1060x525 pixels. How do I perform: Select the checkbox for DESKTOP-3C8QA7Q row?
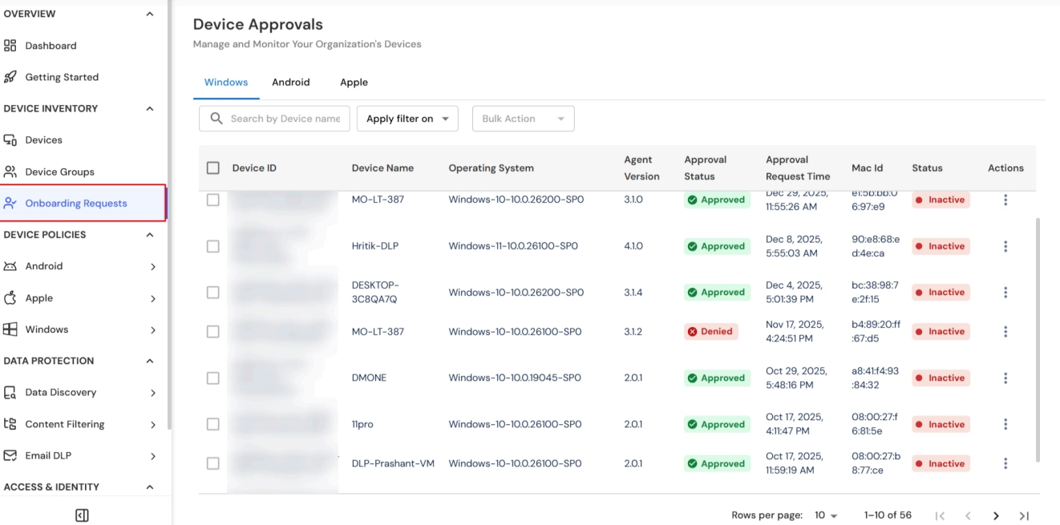212,293
